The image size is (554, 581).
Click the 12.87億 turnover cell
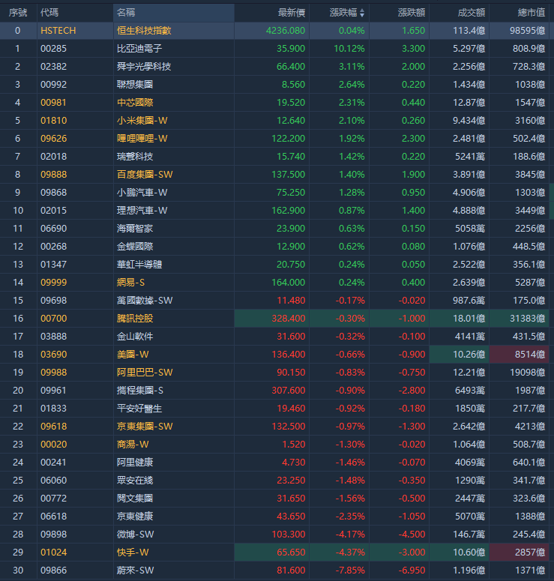point(469,103)
